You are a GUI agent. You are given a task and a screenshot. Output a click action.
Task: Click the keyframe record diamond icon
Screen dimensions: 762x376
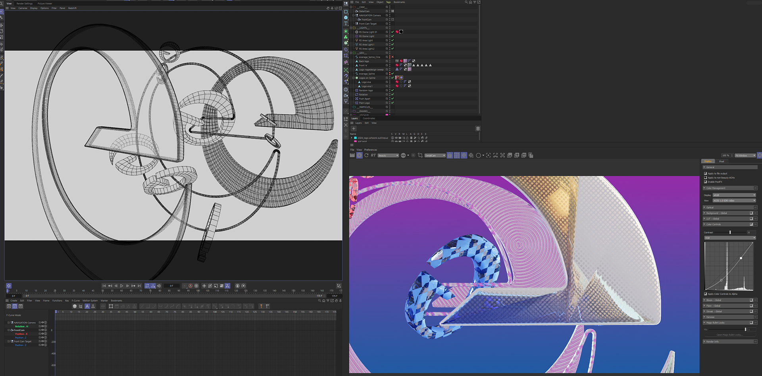click(9, 286)
